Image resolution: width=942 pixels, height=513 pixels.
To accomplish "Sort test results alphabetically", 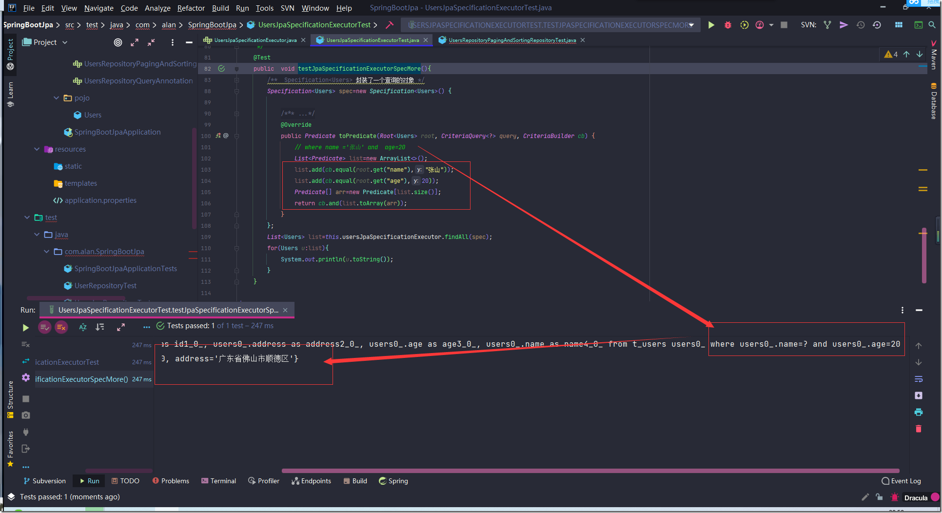I will pos(83,327).
